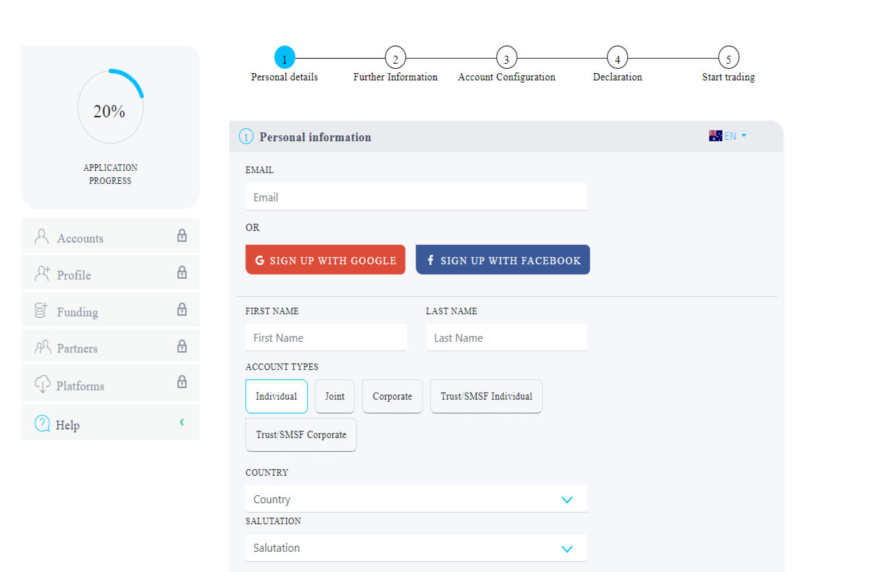Viewport: 869px width, 572px height.
Task: Click the Profile add-person icon
Action: (42, 274)
